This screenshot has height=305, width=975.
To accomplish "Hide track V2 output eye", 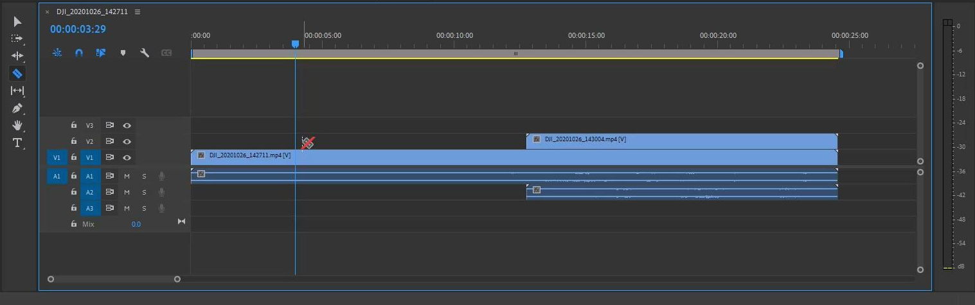I will [127, 141].
